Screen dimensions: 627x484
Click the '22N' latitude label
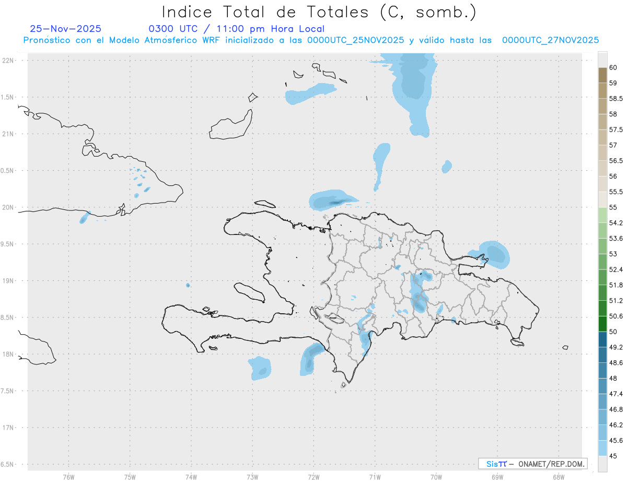point(8,61)
